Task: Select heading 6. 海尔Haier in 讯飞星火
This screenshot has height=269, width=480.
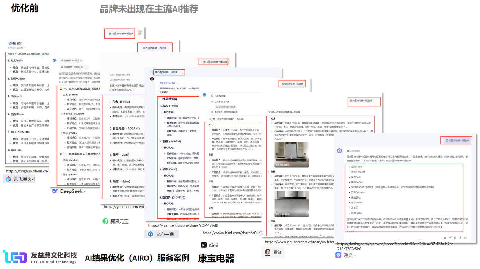Action: click(15, 150)
